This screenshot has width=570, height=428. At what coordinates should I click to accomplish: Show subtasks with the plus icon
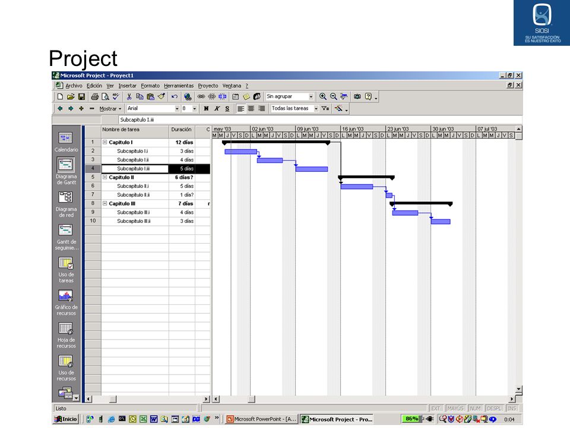click(81, 108)
